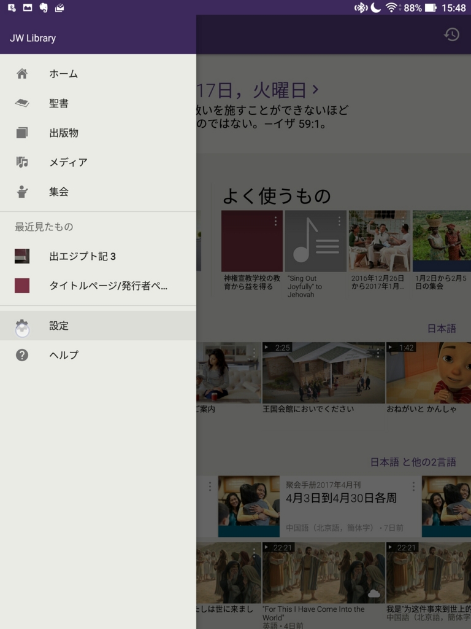Play "For This I Have Come Into the World" video
471x629 pixels.
click(x=324, y=573)
